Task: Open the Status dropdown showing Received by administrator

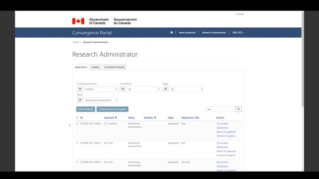Action: tap(100, 100)
